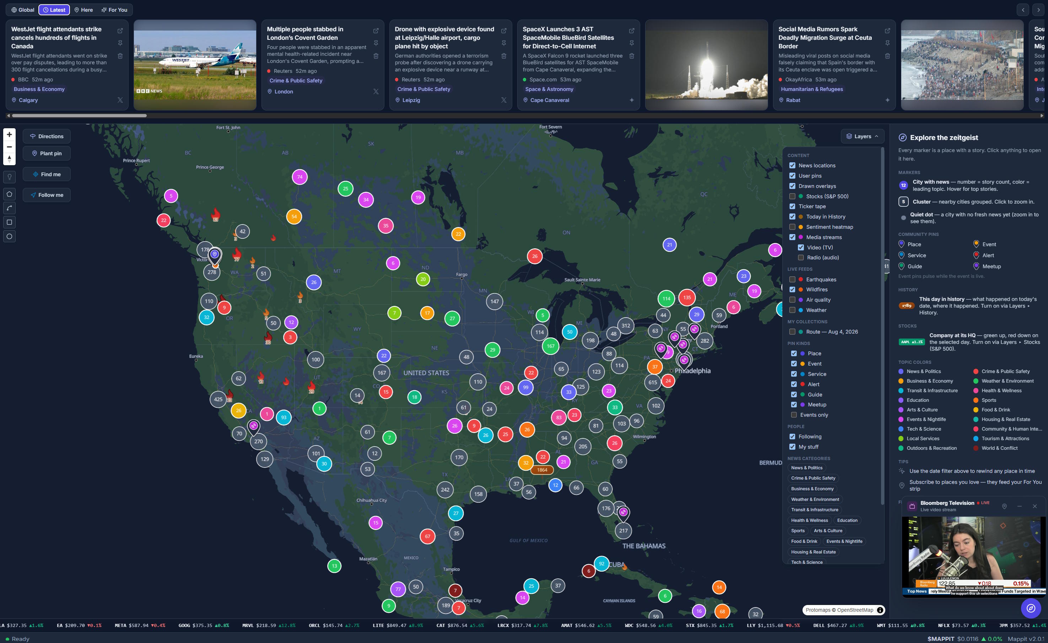Select the polygon drawing tool

9,194
